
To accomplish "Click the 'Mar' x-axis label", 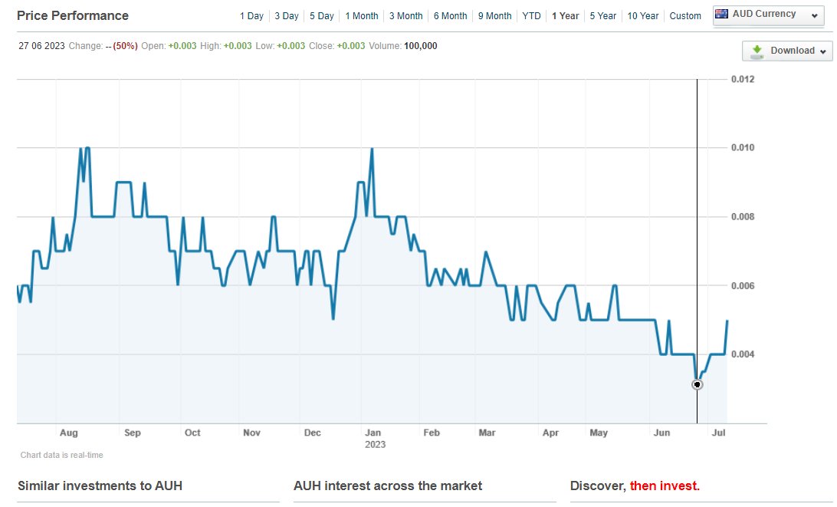I will point(487,433).
